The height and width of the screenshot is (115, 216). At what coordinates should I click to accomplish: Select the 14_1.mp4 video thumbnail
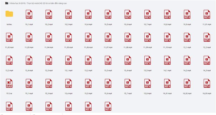tap(167, 60)
